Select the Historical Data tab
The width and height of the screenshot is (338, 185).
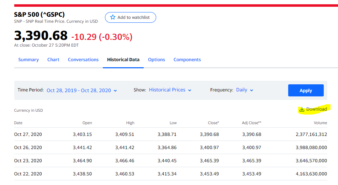(123, 60)
